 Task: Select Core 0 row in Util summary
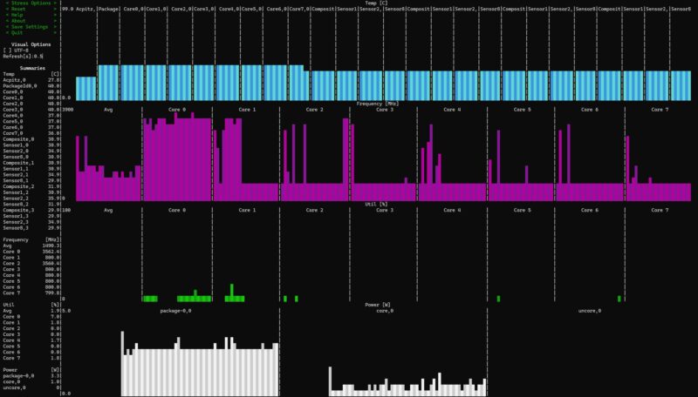pyautogui.click(x=31, y=317)
